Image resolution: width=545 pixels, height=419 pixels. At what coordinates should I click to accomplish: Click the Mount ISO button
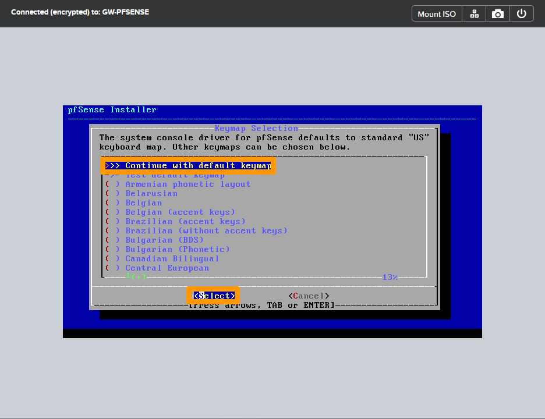pyautogui.click(x=436, y=13)
